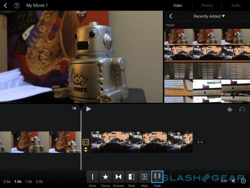Open the help question mark icon
The image size is (250, 188).
pos(17,5)
